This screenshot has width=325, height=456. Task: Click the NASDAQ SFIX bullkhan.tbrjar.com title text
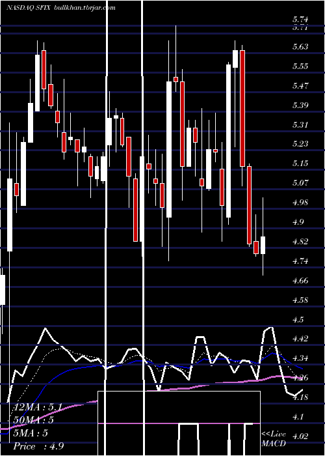click(61, 8)
